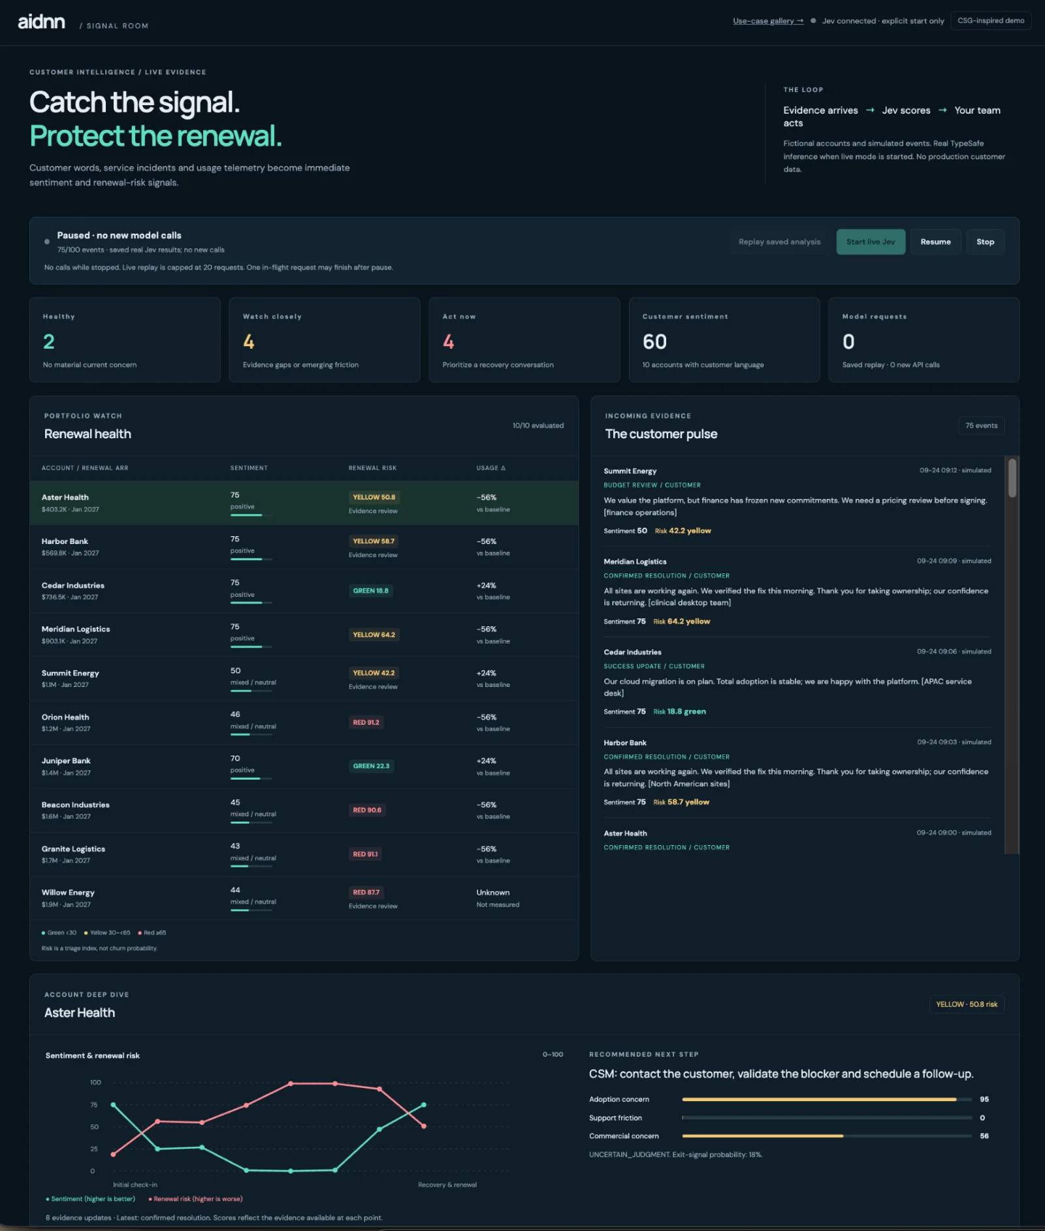Select Meridian Logistics in the portfolio table

(x=304, y=635)
